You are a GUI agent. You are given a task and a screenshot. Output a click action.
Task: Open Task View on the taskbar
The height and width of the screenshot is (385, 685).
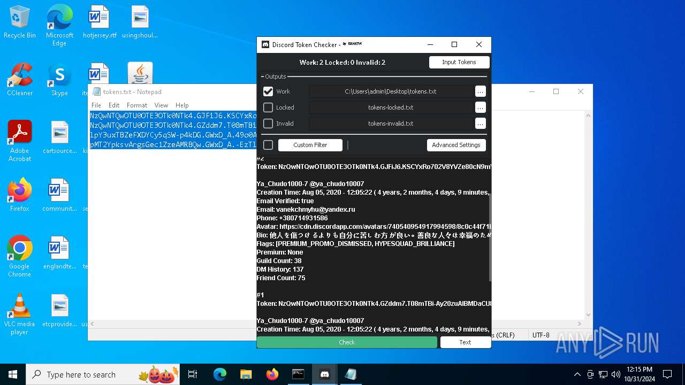pyautogui.click(x=193, y=374)
